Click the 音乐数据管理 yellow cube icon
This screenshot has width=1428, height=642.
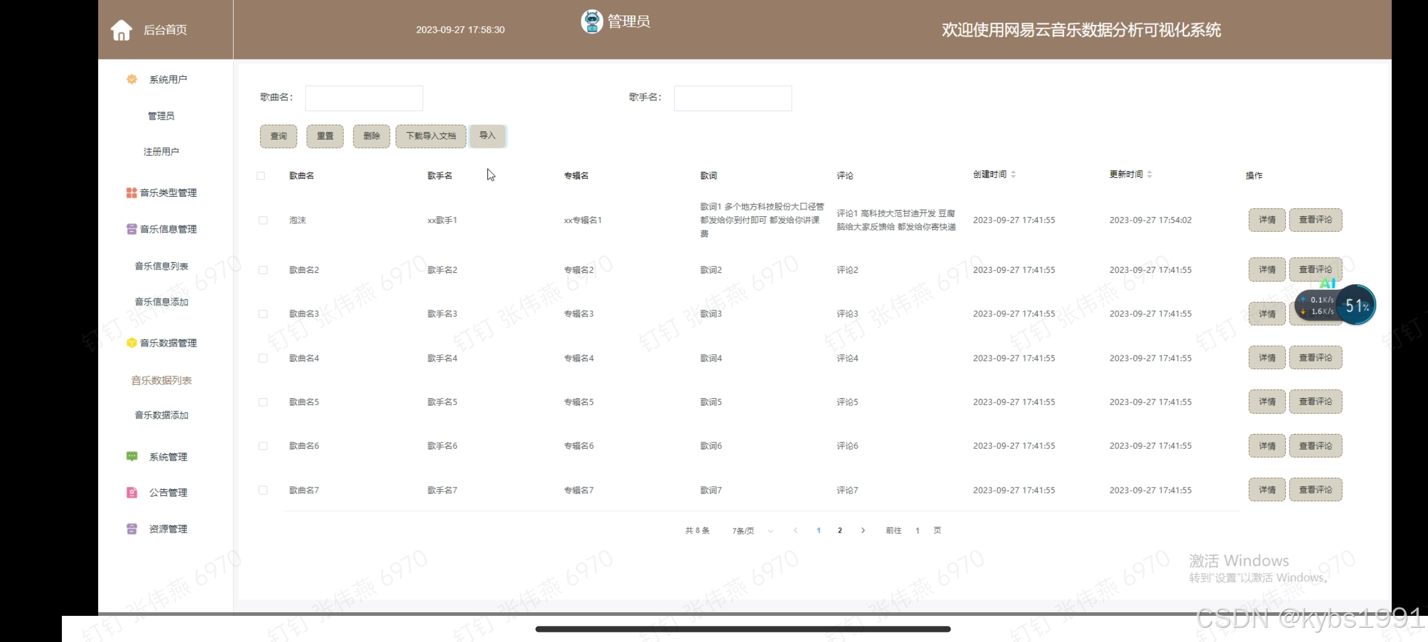point(131,343)
